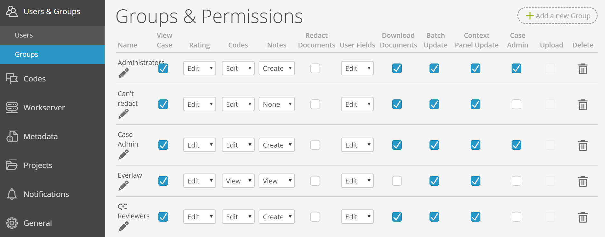
Task: Open Notes dropdown for Everlaw group
Action: tap(277, 181)
